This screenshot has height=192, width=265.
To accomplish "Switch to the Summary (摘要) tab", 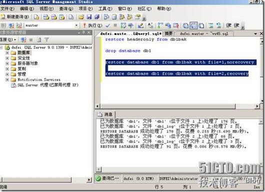I will pos(168,34).
